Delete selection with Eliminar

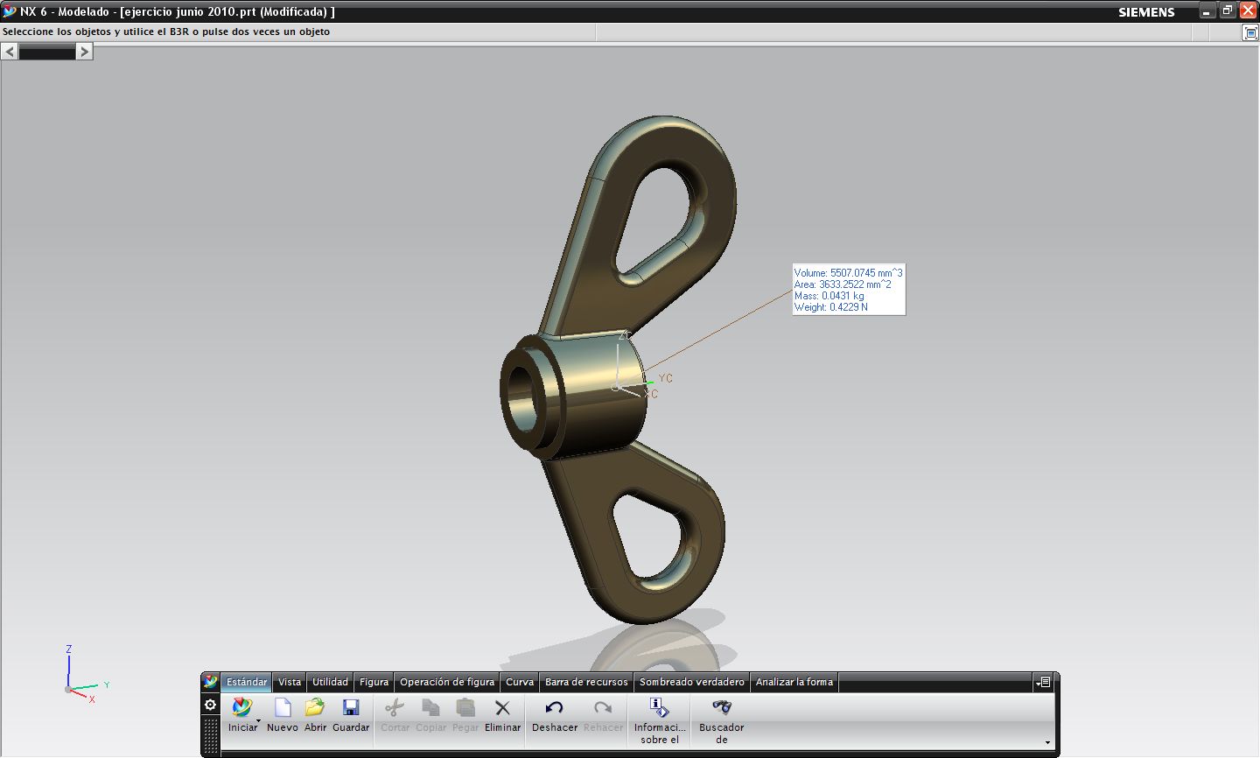coord(502,707)
